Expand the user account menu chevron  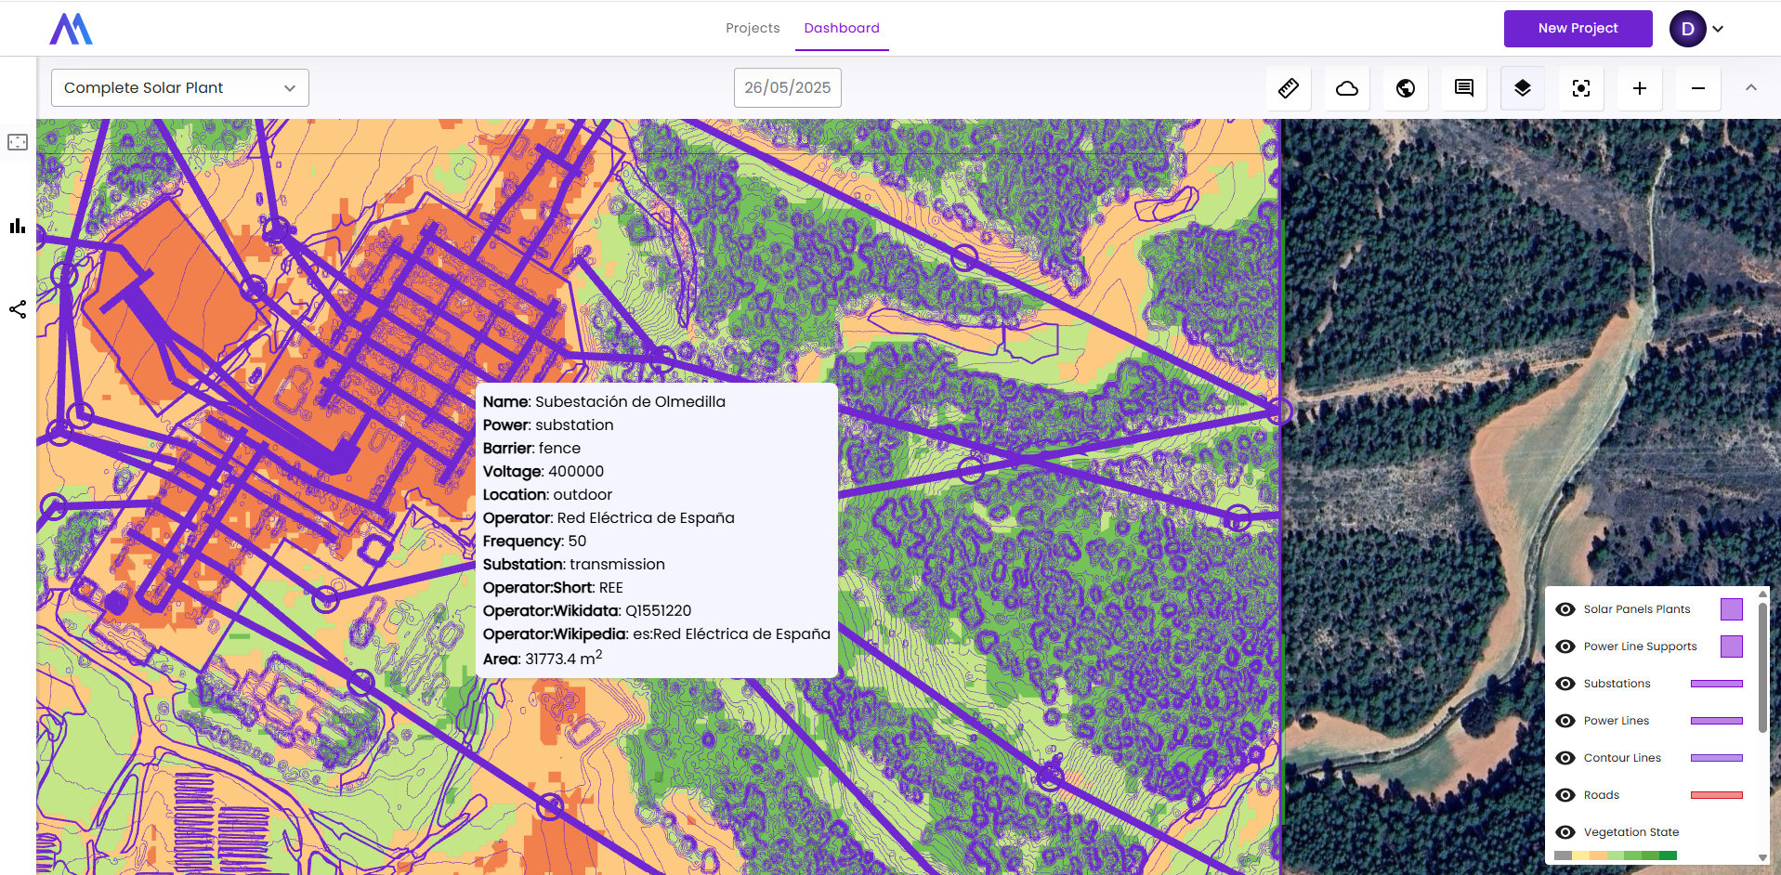click(1718, 29)
